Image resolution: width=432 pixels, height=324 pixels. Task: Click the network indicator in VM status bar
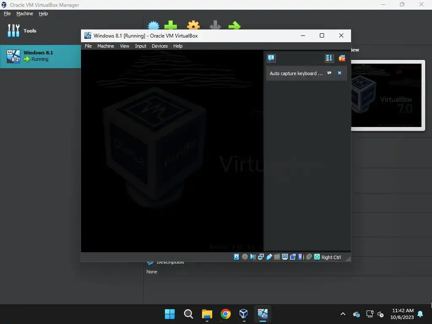point(261,257)
